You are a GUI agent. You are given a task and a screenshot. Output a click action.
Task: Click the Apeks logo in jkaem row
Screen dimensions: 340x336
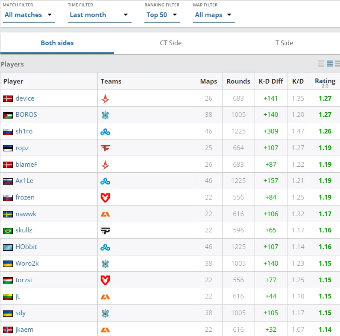coord(106,330)
